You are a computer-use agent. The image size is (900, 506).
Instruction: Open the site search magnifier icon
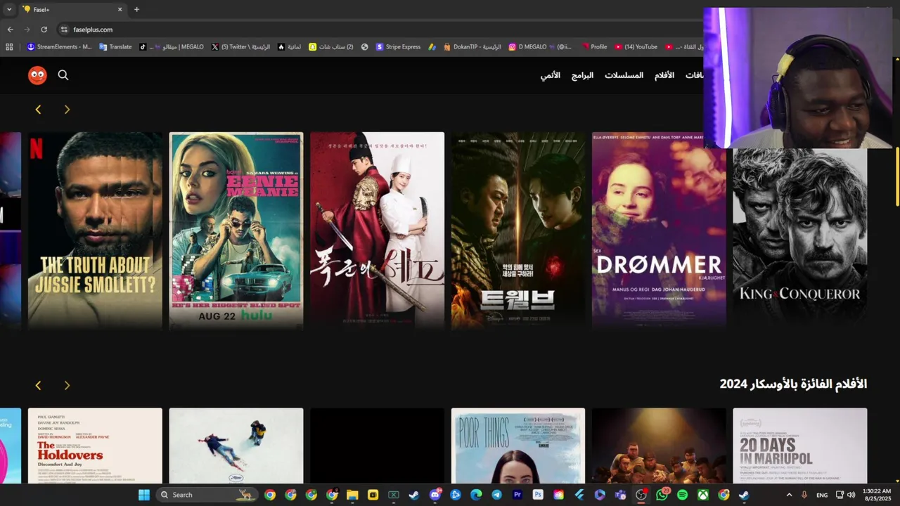point(63,75)
